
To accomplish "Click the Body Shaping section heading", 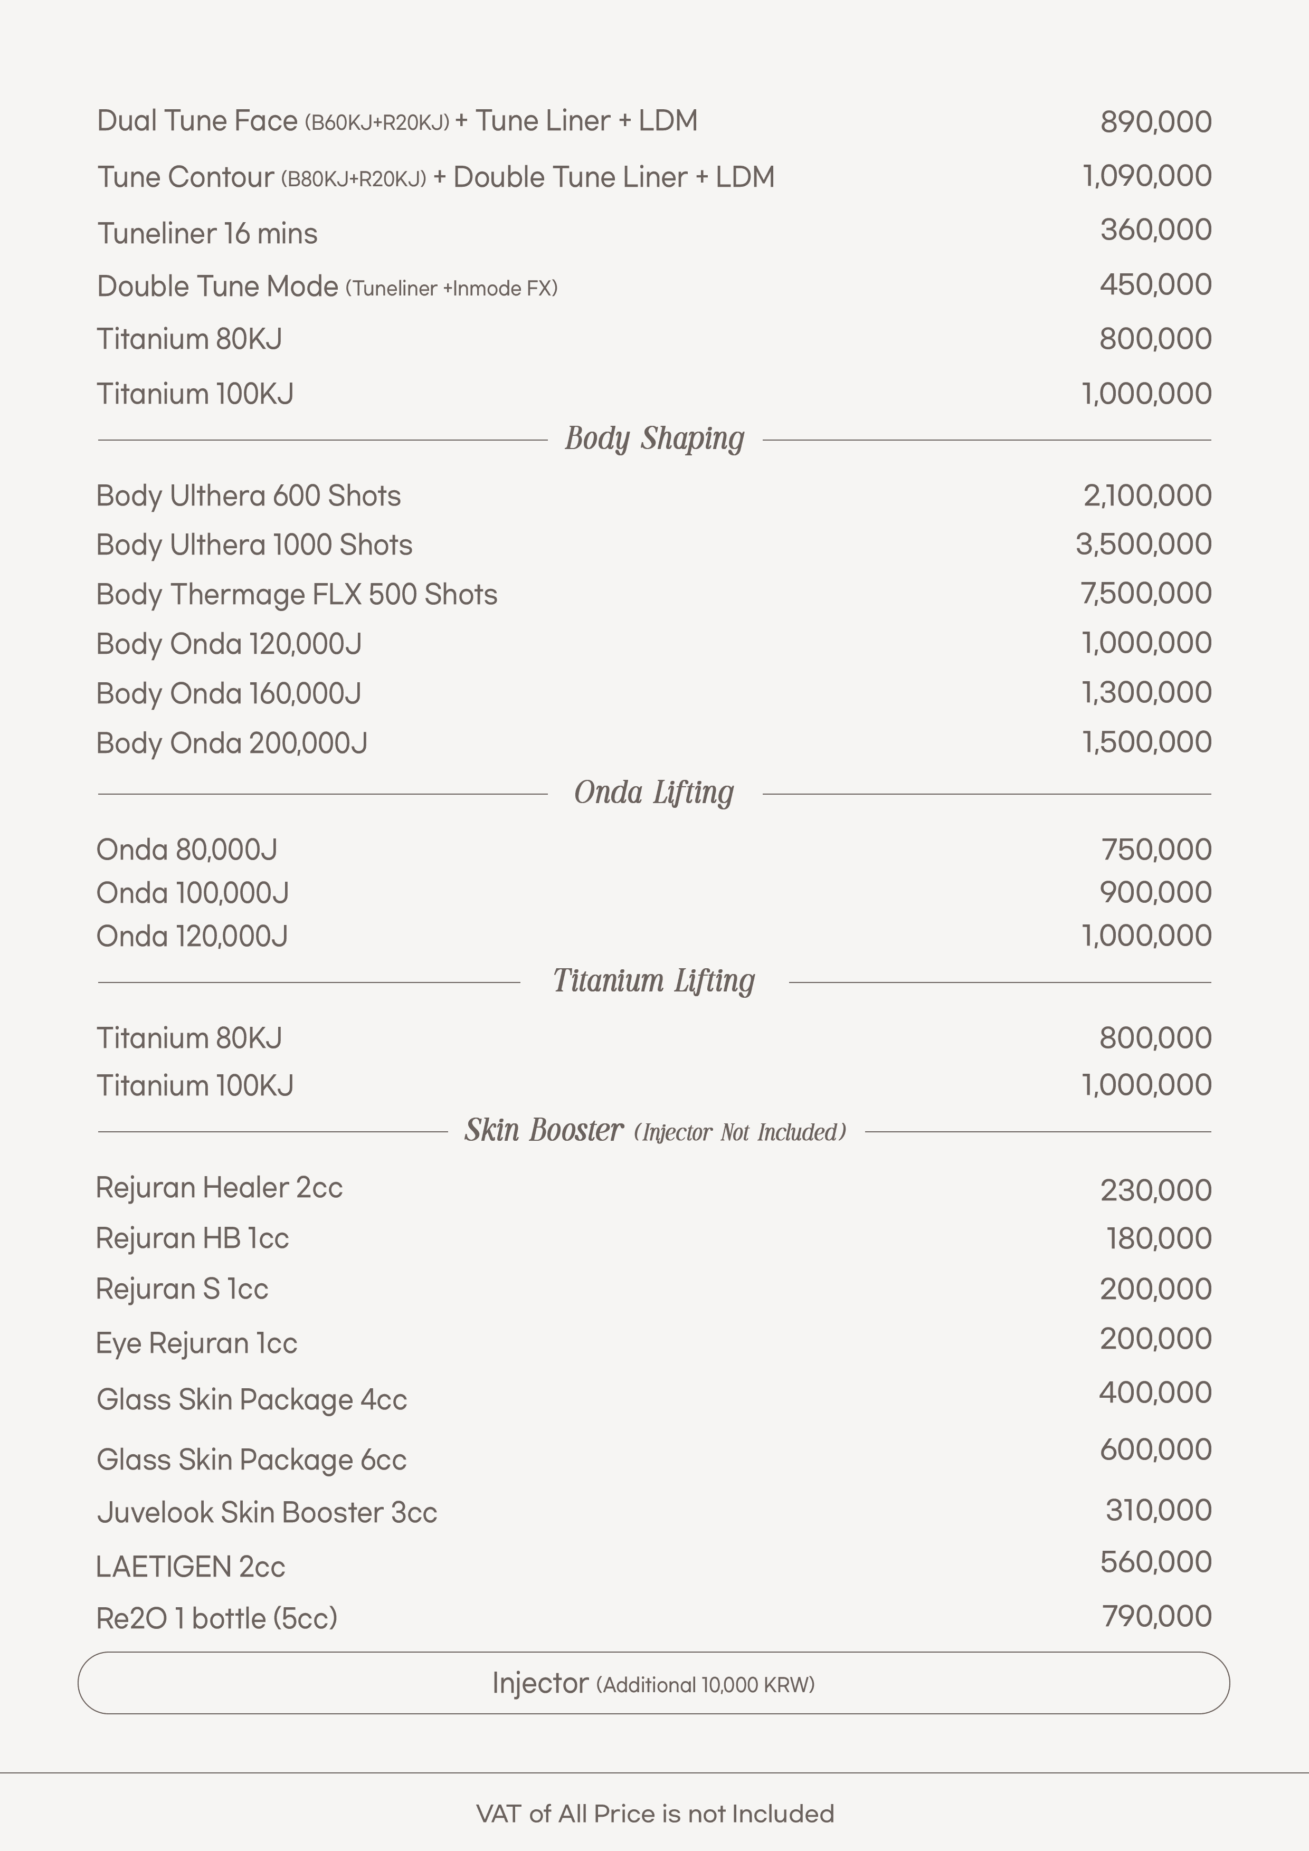I will coord(654,440).
